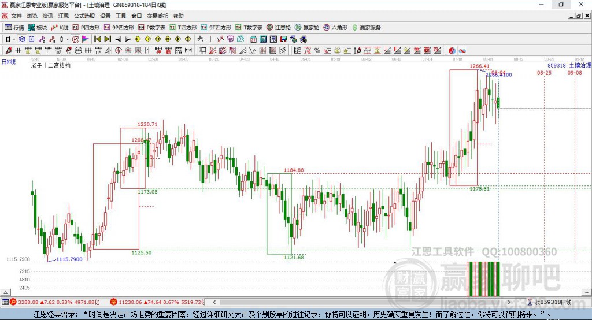Open the T数字表 number table

pyautogui.click(x=249, y=28)
